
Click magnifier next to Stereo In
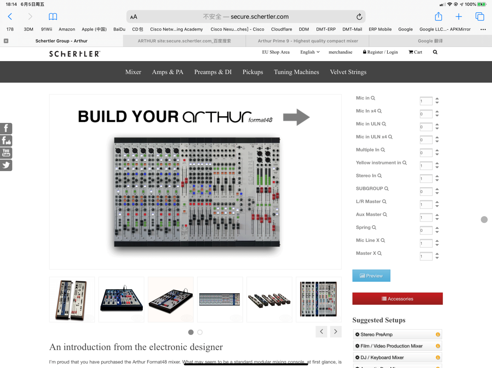[x=380, y=176]
